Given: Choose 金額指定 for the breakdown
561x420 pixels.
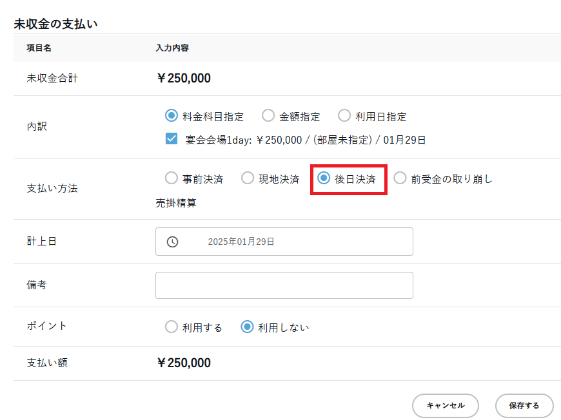Looking at the screenshot, I should (x=268, y=116).
